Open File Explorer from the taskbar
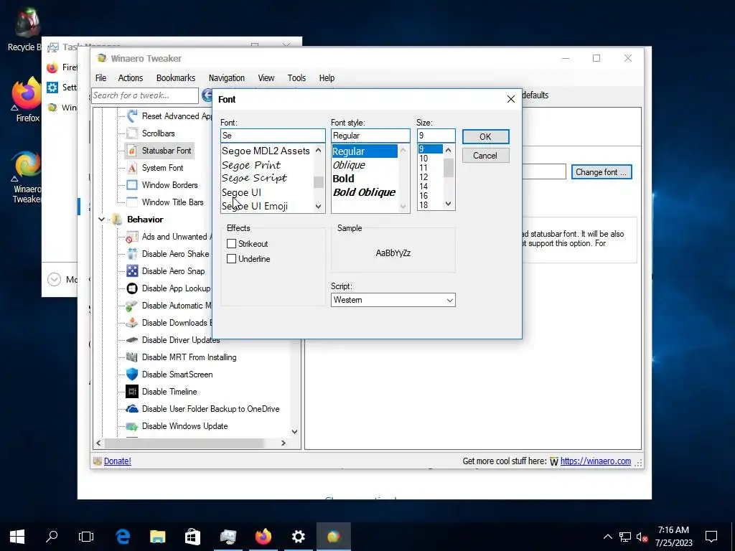This screenshot has width=735, height=551. pos(157,537)
